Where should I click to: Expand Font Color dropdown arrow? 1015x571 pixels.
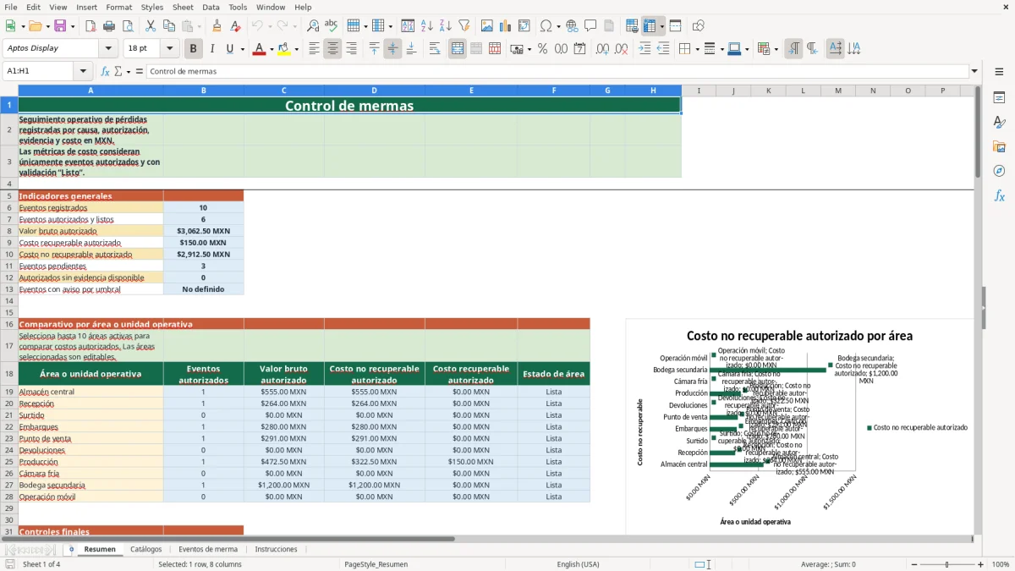click(270, 49)
